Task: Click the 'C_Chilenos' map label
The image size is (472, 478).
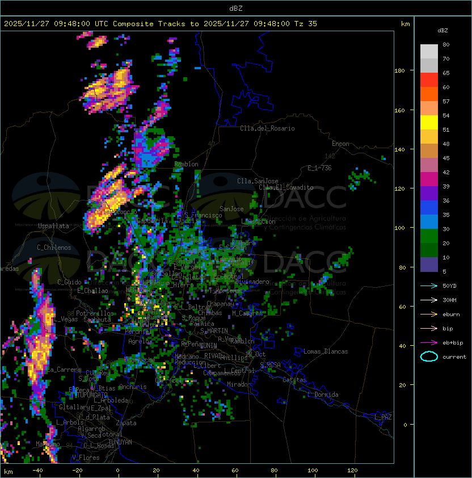Action: [54, 248]
